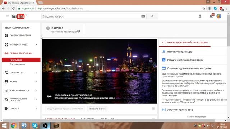
Task: Reload the page in Chrome
Action: click(13, 9)
